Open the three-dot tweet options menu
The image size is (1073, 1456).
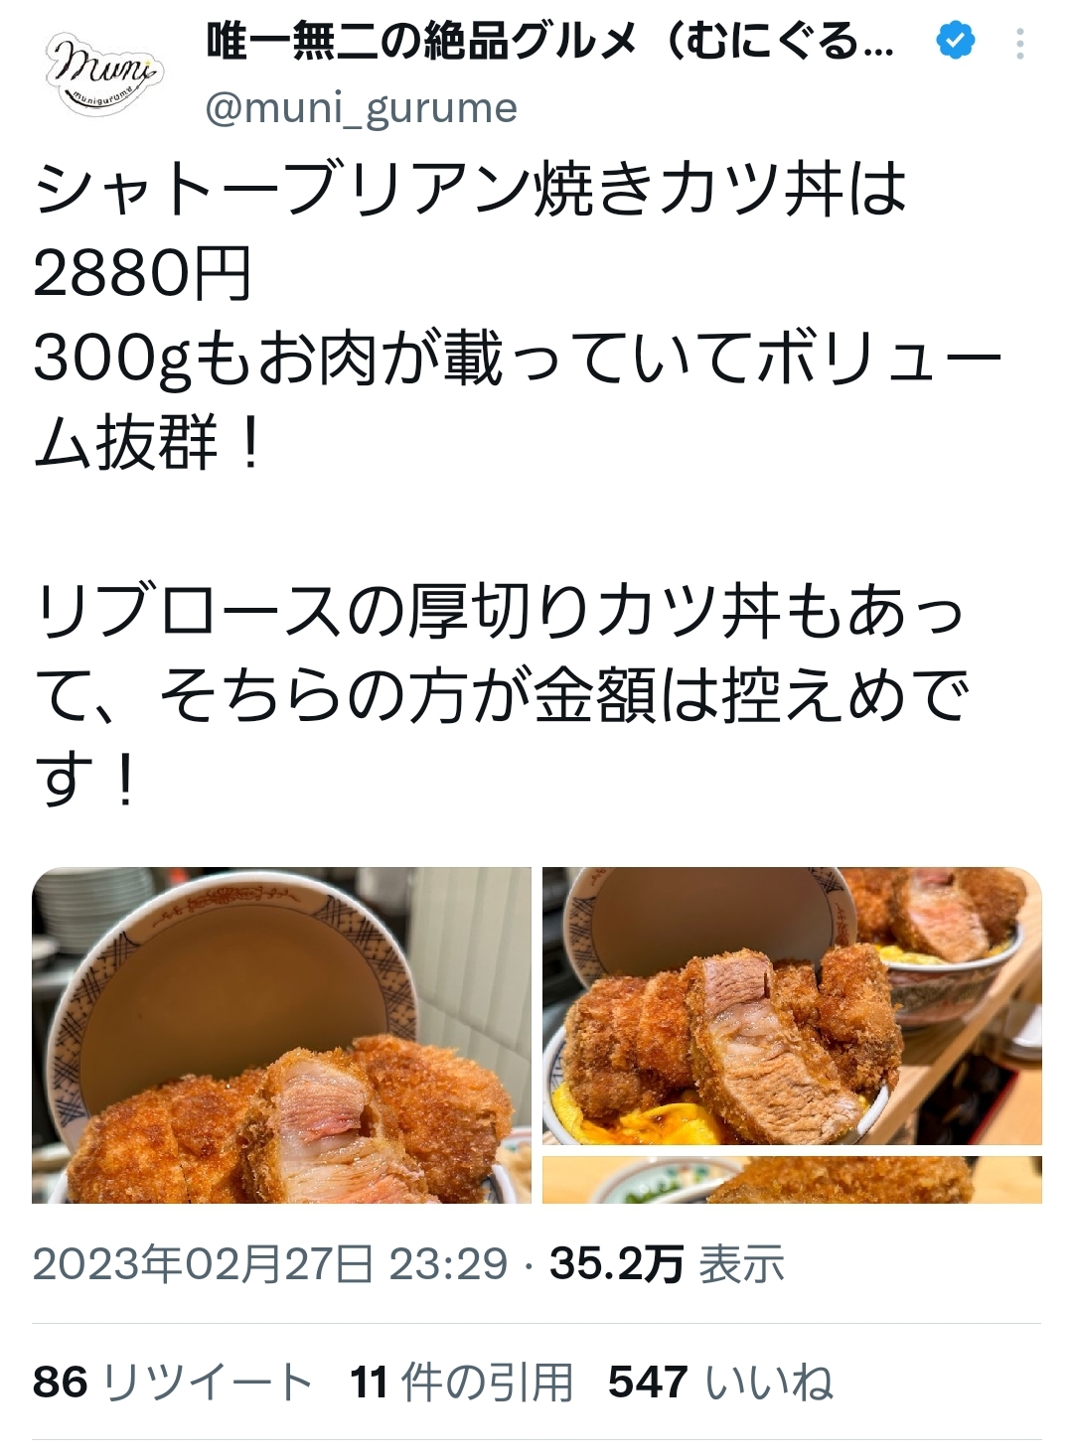[x=1020, y=44]
